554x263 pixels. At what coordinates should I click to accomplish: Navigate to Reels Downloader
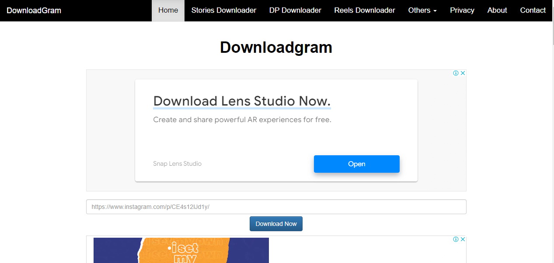tap(365, 10)
